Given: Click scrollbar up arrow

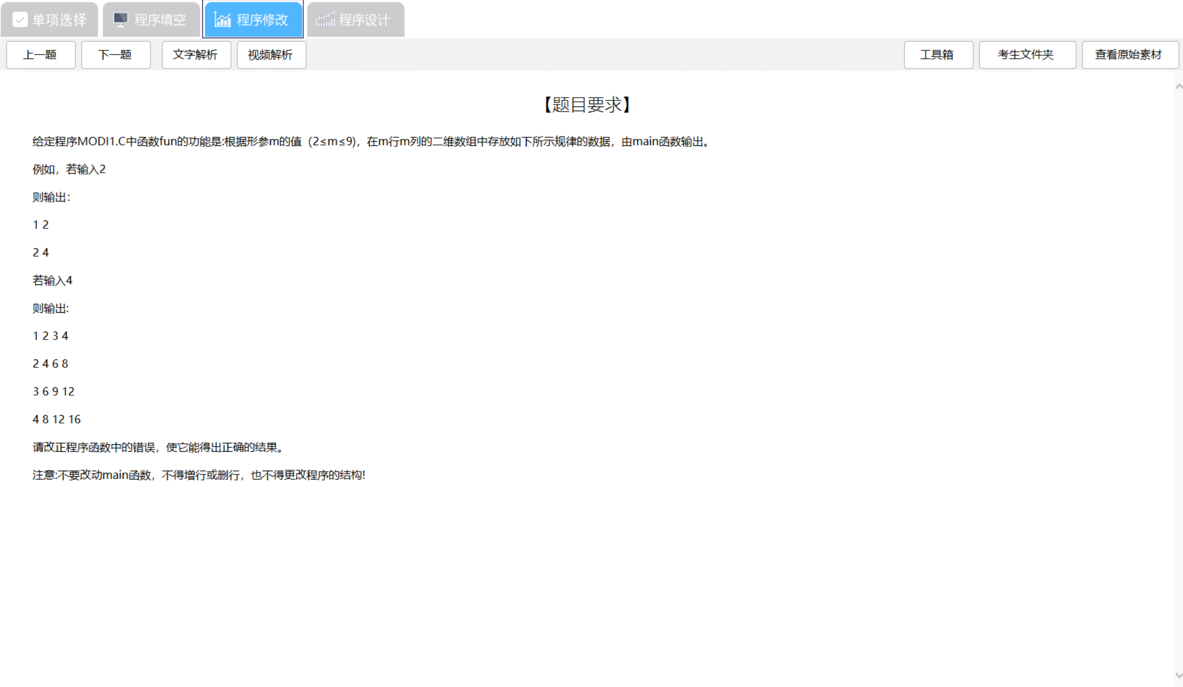Looking at the screenshot, I should pos(1178,87).
